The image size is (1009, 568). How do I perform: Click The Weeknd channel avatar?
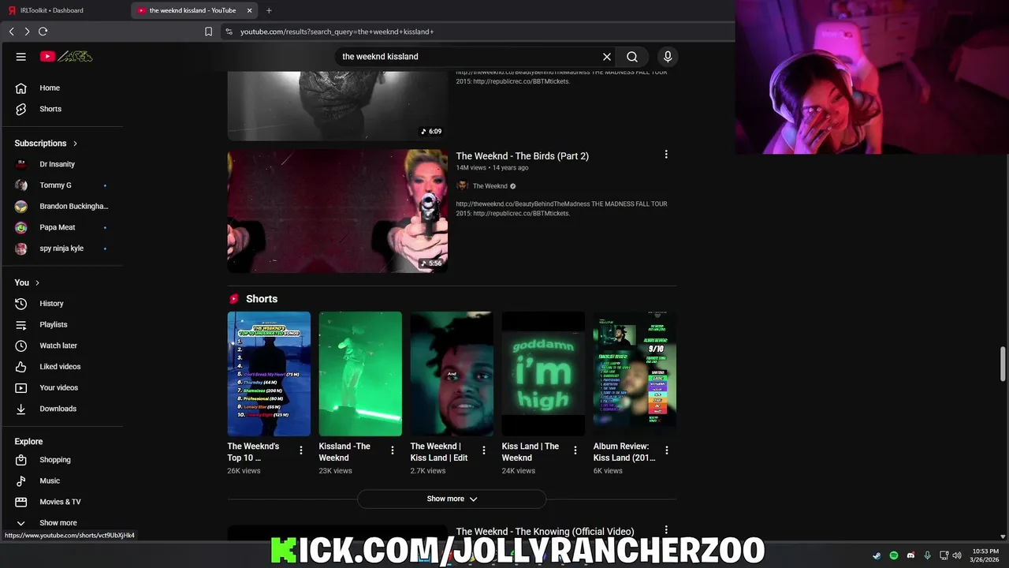pos(462,186)
